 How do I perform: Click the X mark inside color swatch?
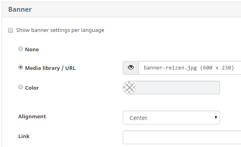tap(130, 88)
